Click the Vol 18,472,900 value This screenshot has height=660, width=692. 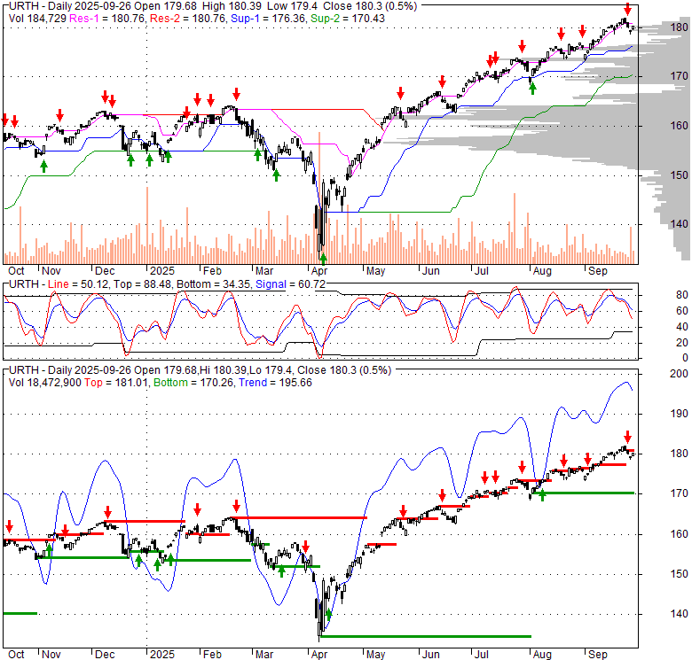coord(45,383)
